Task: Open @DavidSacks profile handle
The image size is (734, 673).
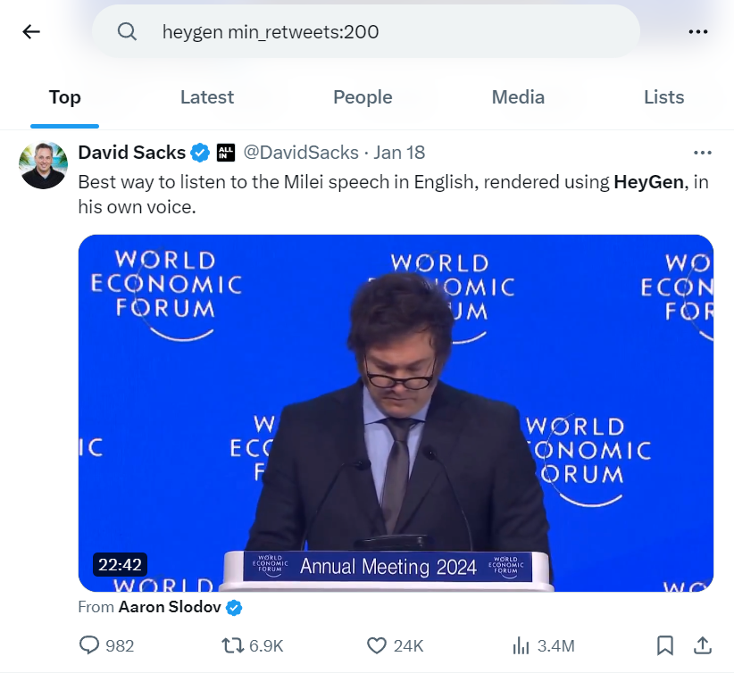Action: click(300, 153)
